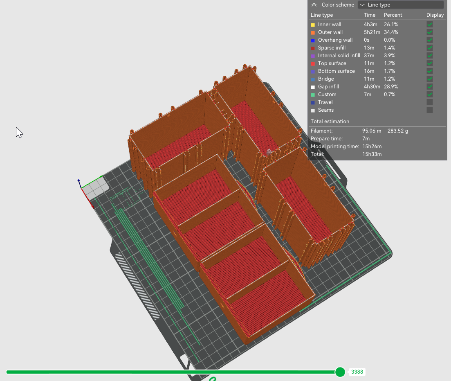Click the Line type column header

323,15
